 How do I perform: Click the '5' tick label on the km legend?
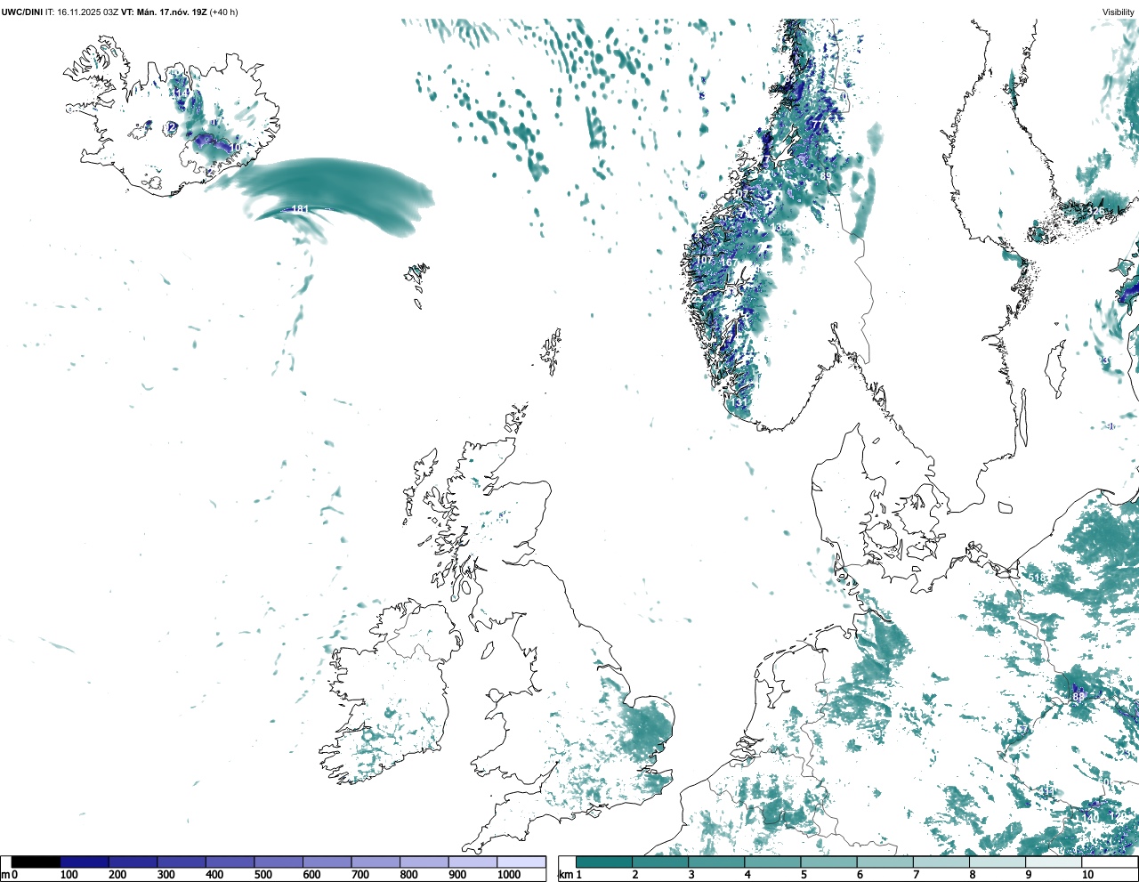[804, 875]
